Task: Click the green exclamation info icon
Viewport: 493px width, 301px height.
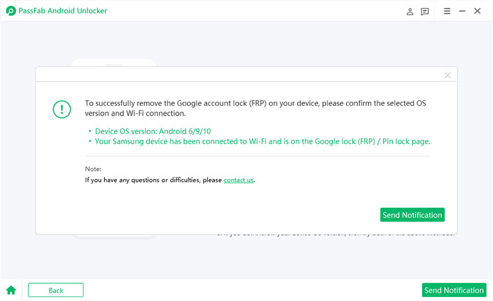Action: tap(62, 109)
